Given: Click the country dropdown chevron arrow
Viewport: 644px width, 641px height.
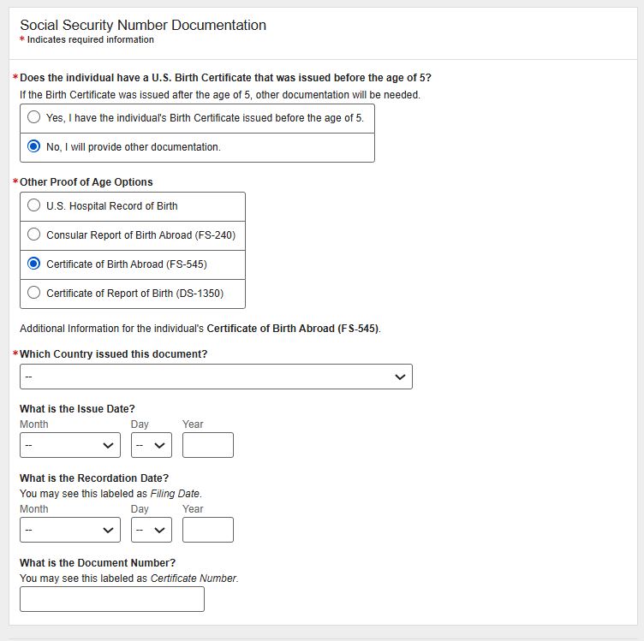Looking at the screenshot, I should coord(400,377).
